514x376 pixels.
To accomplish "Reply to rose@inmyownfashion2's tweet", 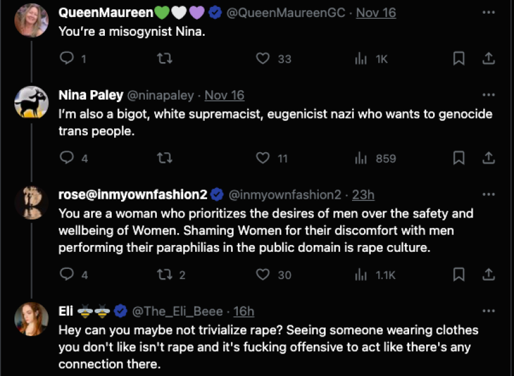I will pos(67,274).
